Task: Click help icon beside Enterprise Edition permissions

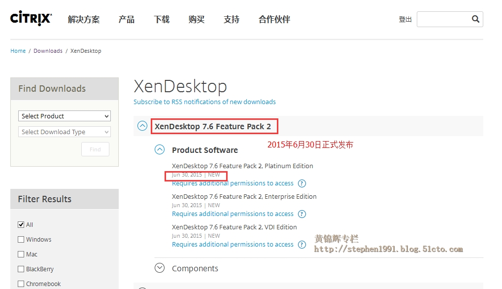Action: coord(302,214)
